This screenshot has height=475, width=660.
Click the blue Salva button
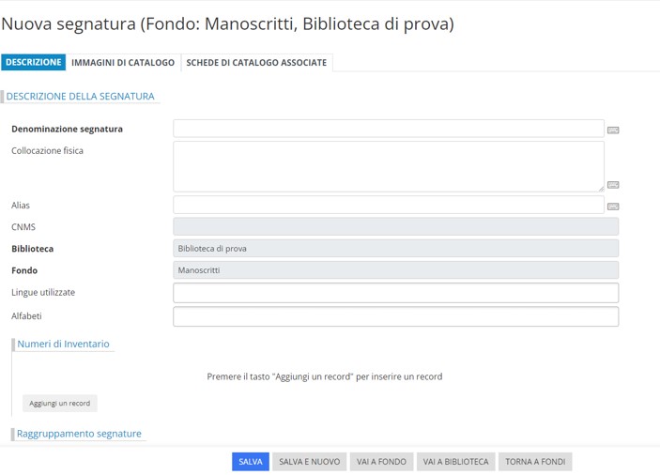click(251, 462)
